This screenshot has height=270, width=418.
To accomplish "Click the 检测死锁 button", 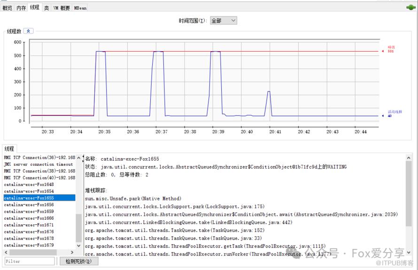I will tap(78, 261).
